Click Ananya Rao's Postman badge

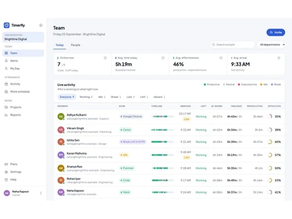[x=127, y=168]
